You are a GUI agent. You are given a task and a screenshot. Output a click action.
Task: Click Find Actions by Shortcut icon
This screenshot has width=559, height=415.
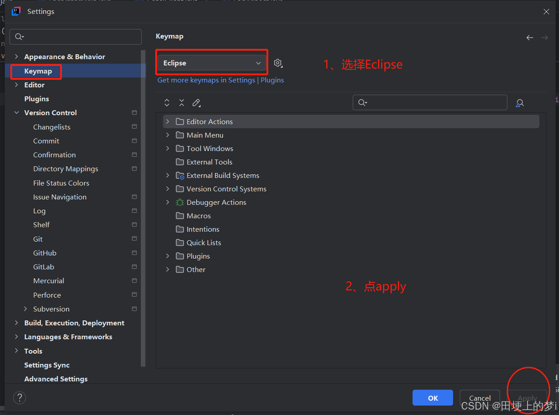(x=520, y=103)
